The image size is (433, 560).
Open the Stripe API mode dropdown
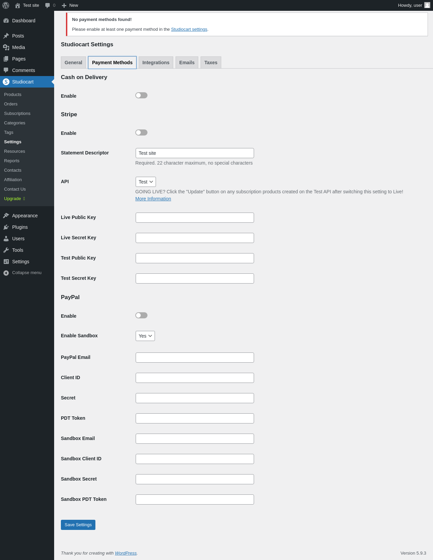(x=146, y=182)
